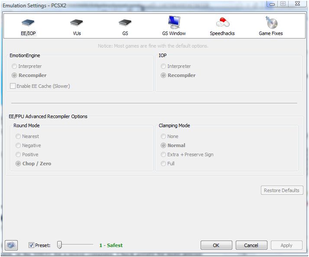309x257 pixels.
Task: Select IOP Recompiler radio button
Action: pos(163,75)
